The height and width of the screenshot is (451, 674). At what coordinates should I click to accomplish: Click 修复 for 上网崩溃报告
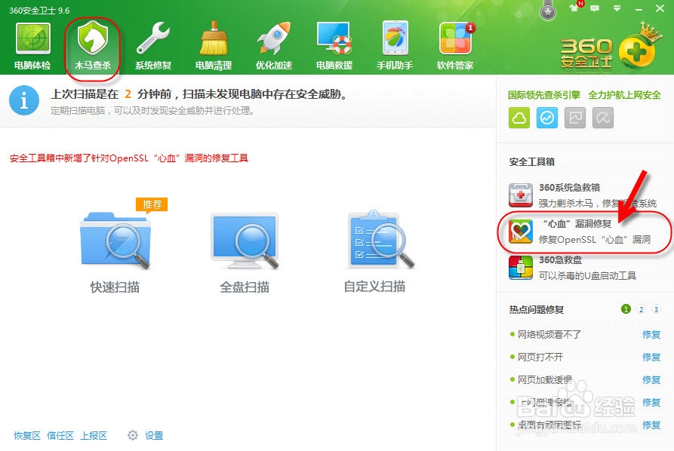click(651, 403)
